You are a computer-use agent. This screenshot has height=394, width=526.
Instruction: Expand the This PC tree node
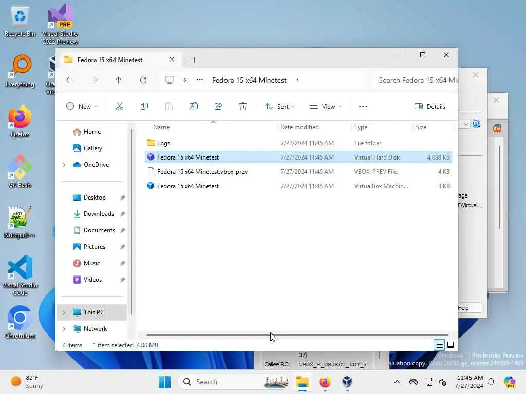click(x=64, y=312)
